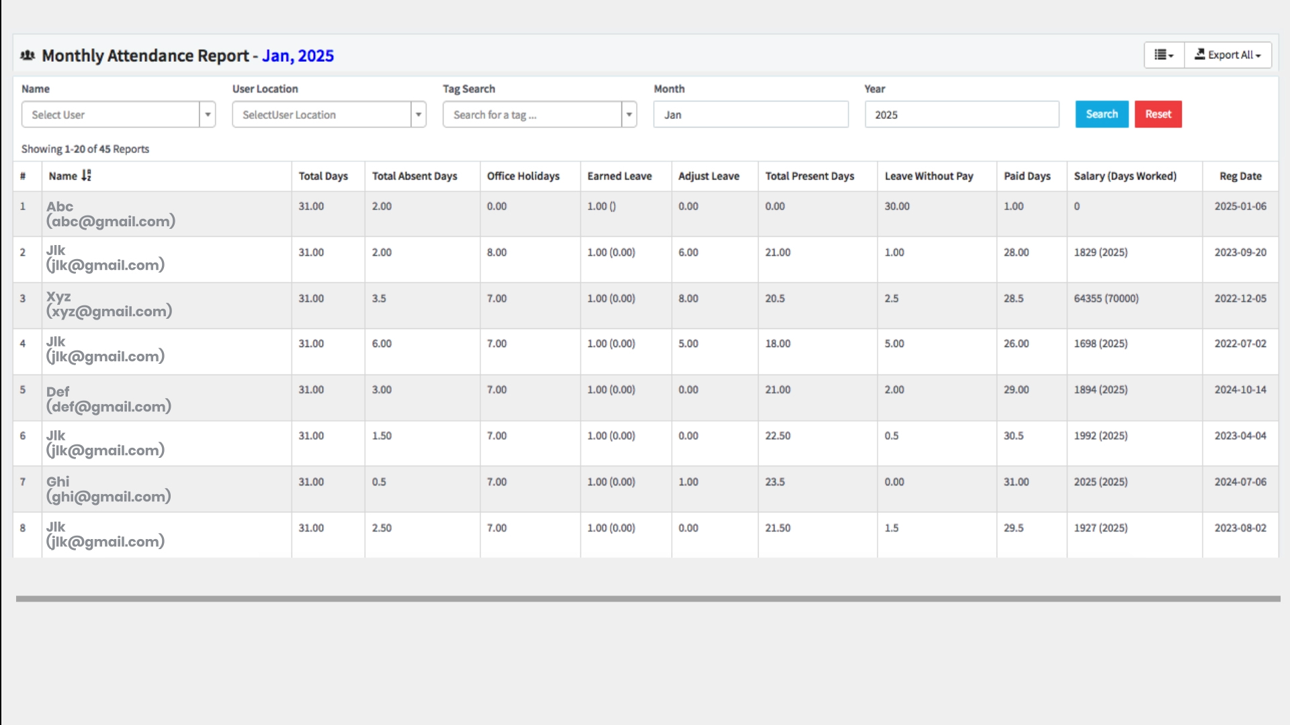Click the Name column sort icon
Viewport: 1290px width, 725px height.
click(x=86, y=176)
